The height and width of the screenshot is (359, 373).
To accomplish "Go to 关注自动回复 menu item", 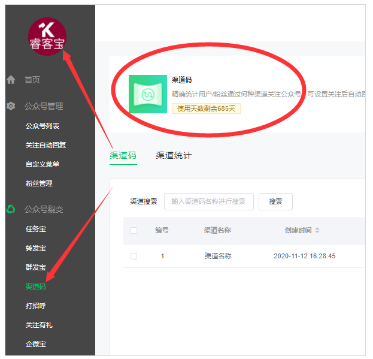I will [x=46, y=145].
